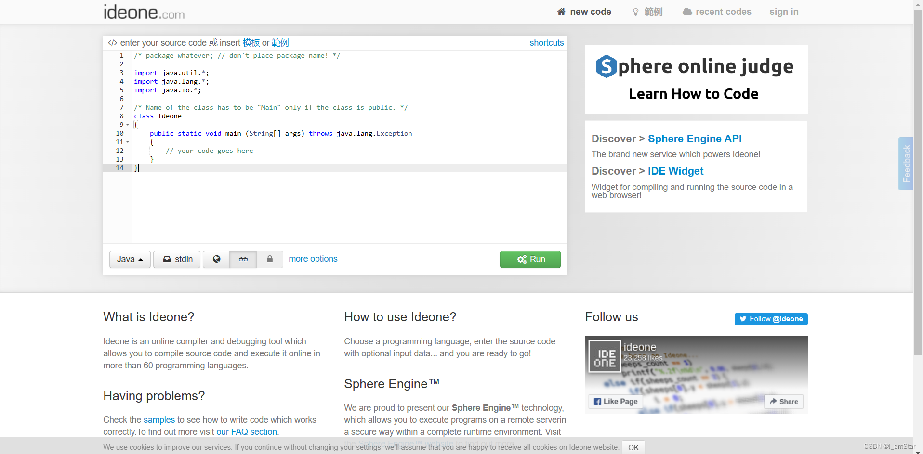Open our FAQ section link
Viewport: 923px width, 454px height.
pos(247,432)
